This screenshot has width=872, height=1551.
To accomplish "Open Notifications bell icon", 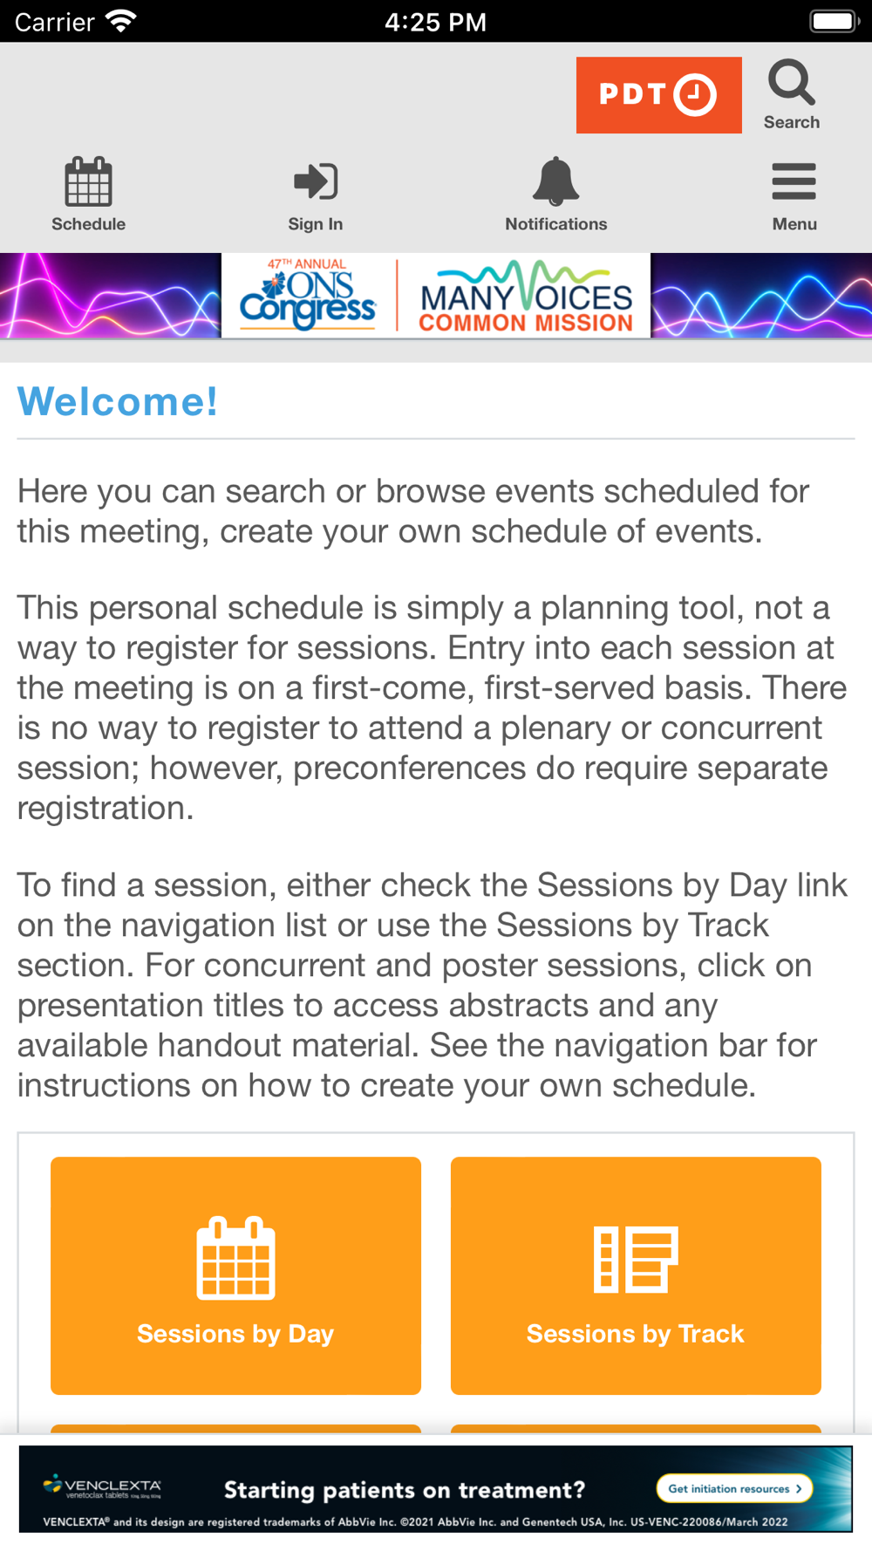I will [x=555, y=181].
